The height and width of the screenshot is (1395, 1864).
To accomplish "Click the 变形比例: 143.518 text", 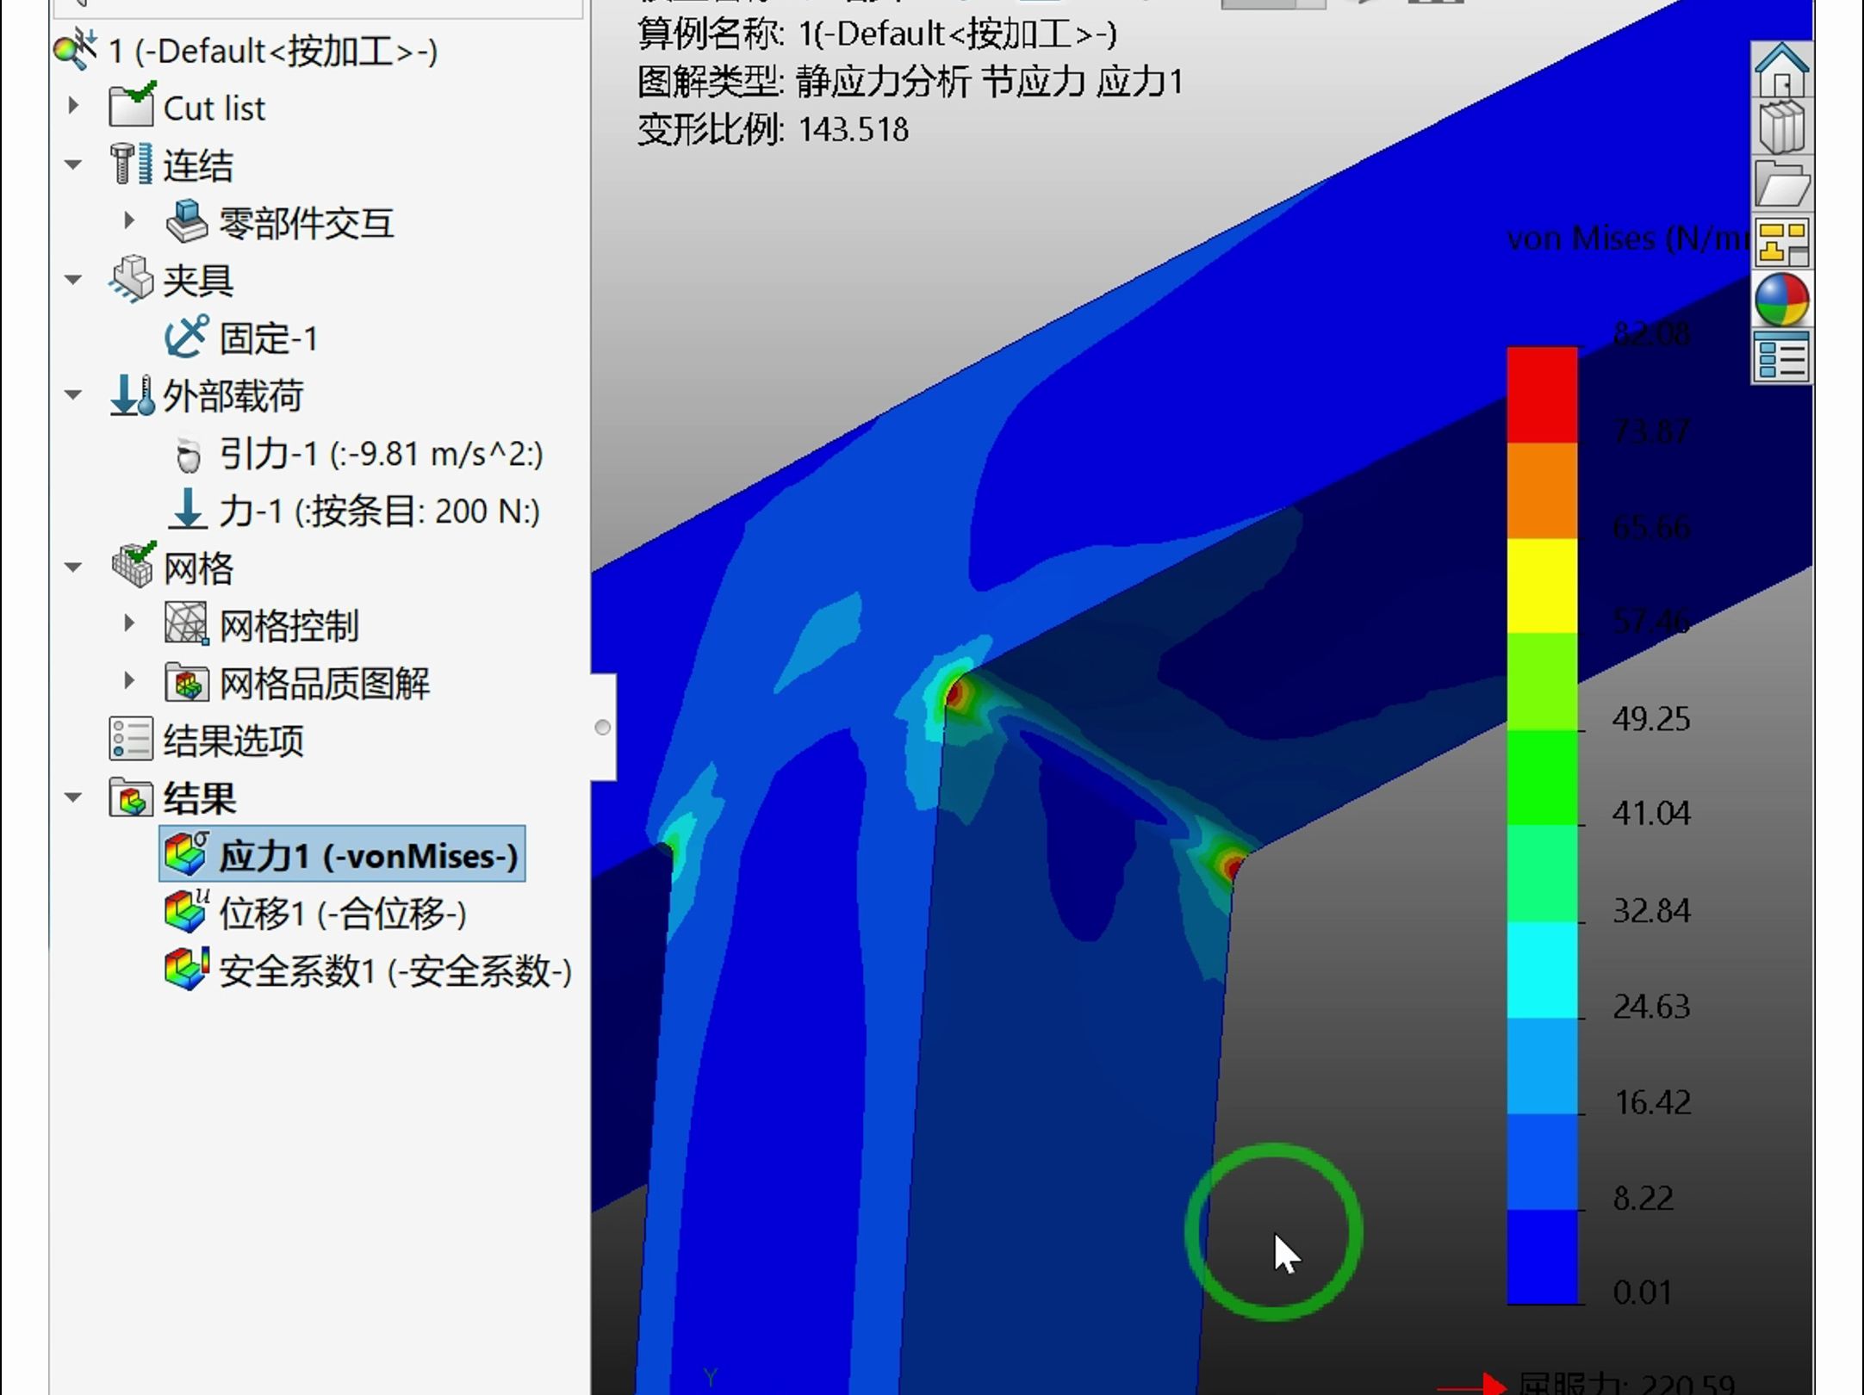I will click(773, 129).
